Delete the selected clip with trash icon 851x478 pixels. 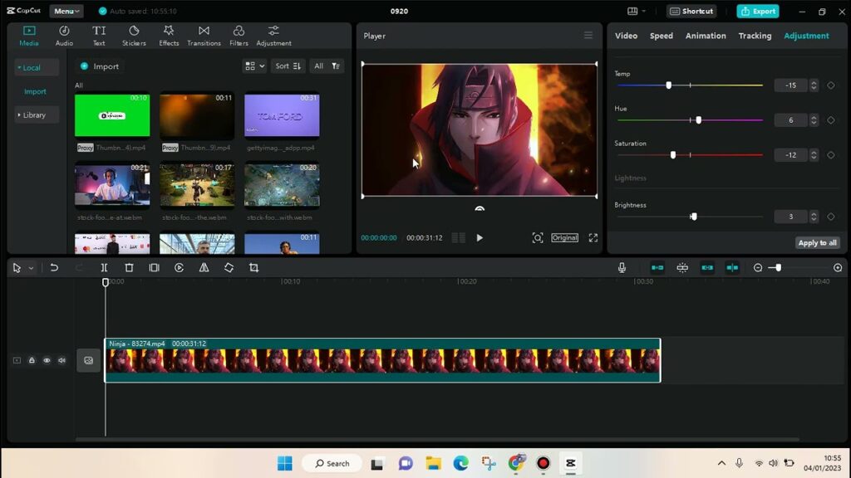point(129,268)
